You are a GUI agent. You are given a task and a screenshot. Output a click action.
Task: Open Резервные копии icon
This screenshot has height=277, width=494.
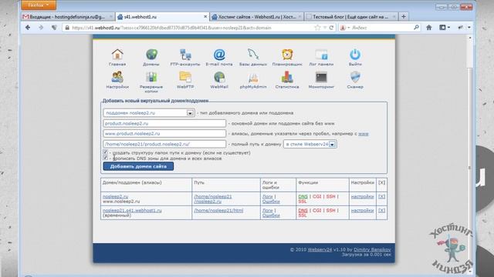click(151, 77)
